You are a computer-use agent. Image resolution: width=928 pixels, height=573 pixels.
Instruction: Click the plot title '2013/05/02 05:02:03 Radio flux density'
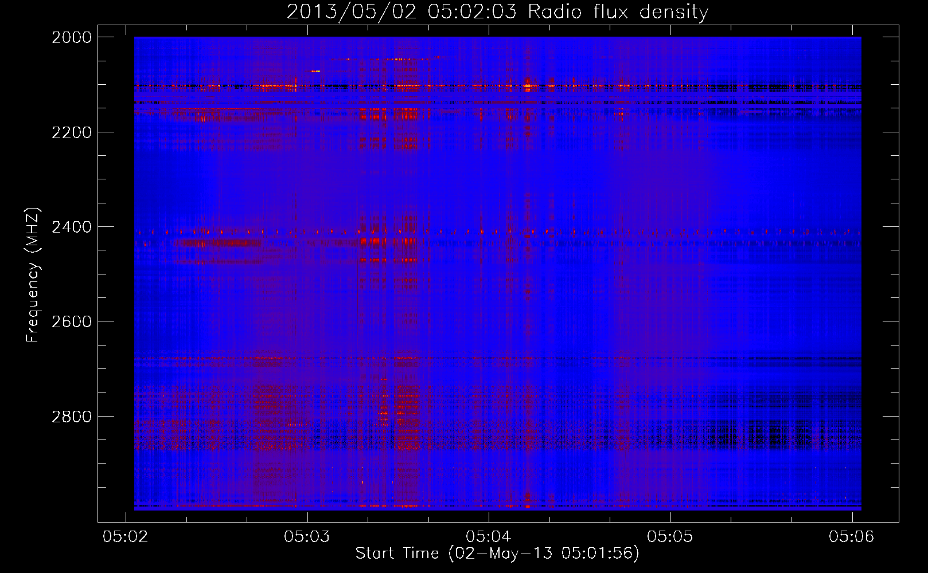[x=497, y=12]
